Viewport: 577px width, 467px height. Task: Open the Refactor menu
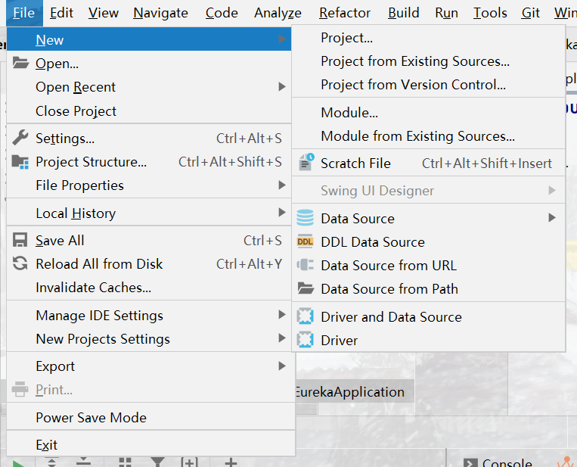(x=344, y=13)
